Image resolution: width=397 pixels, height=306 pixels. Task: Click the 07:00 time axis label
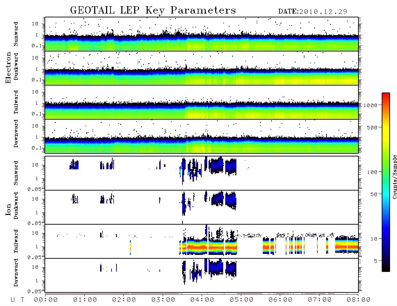tap(320, 300)
